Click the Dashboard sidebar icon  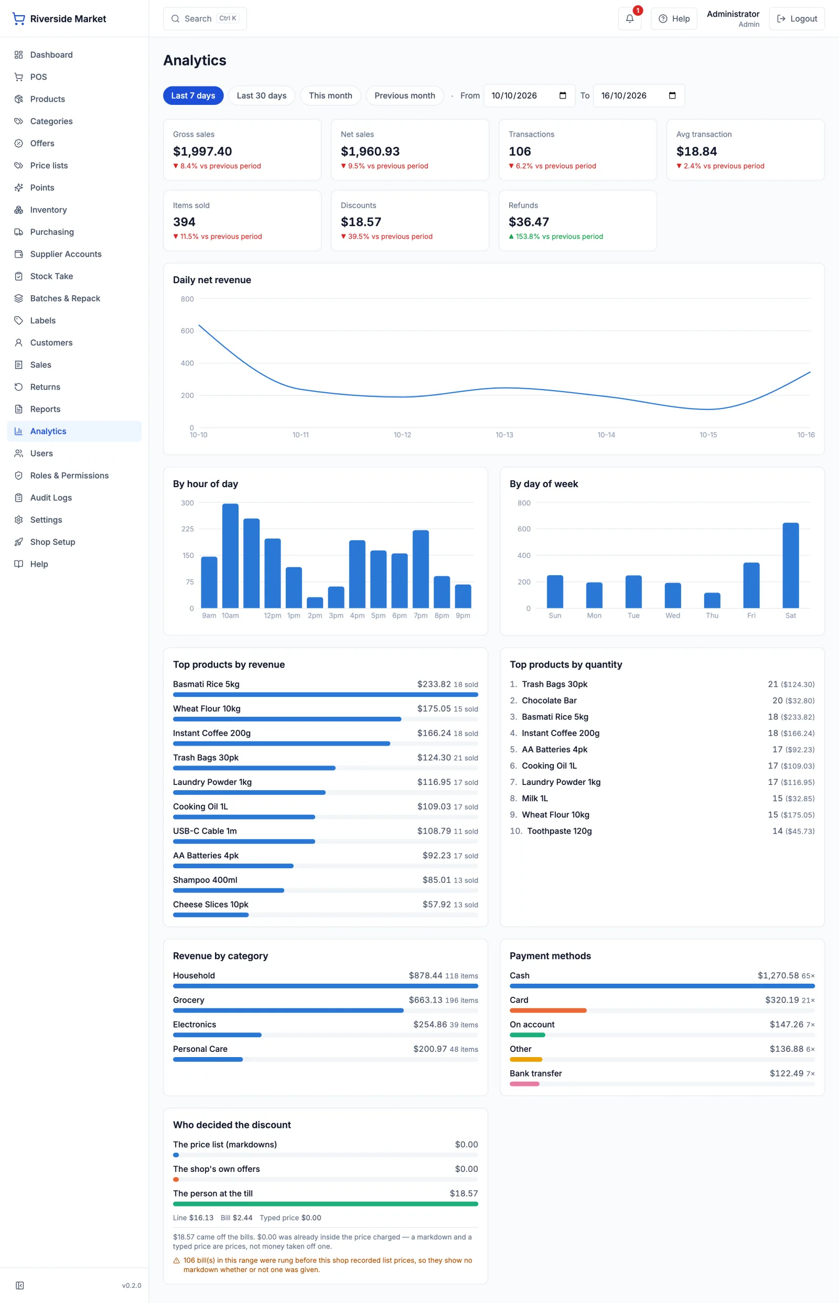(18, 55)
